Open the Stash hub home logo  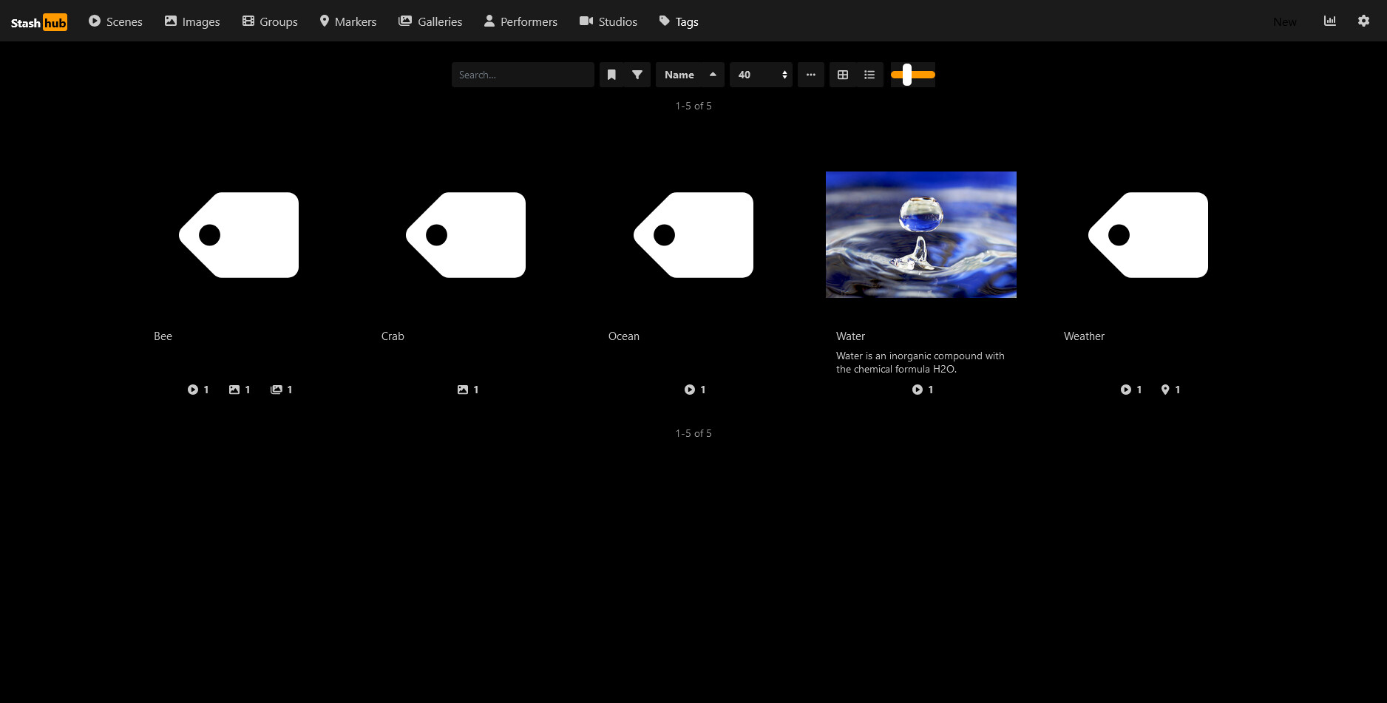[38, 22]
